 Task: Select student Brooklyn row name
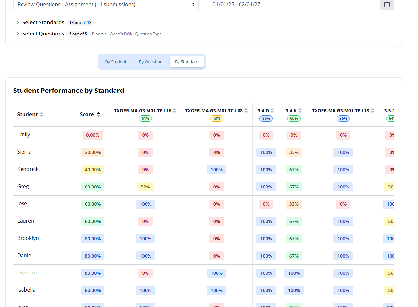[28, 238]
